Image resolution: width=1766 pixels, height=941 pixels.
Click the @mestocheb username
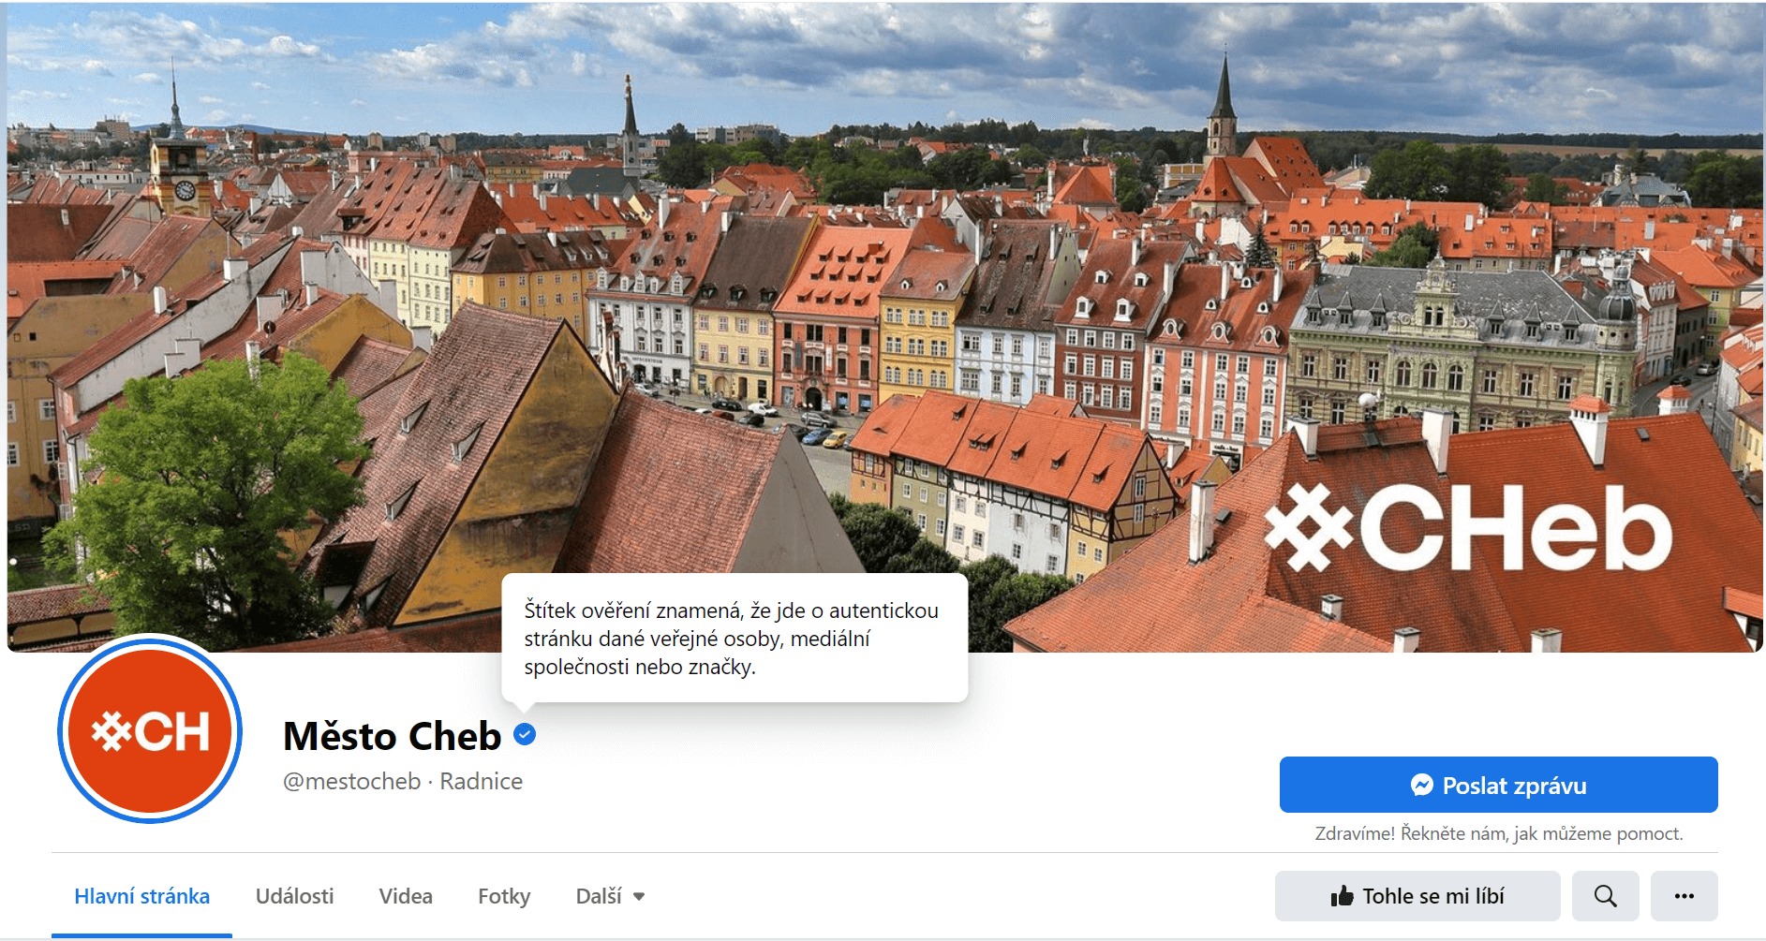coord(352,781)
